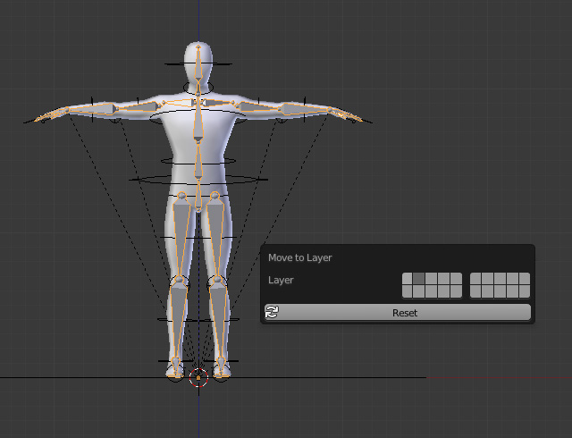572x438 pixels.
Task: Toggle layer 11, first button of the bottom row
Action: (x=408, y=291)
